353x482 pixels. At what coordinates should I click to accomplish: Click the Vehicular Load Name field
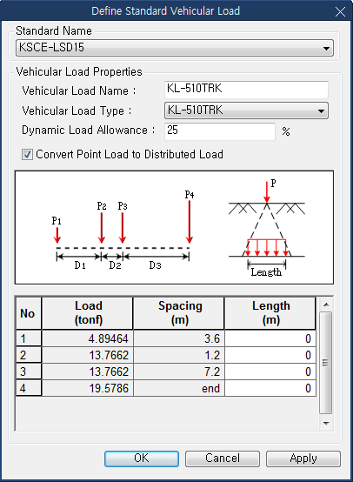coord(246,90)
